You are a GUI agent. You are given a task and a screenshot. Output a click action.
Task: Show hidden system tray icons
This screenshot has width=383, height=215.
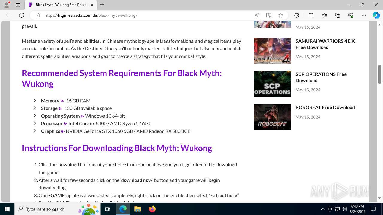[323, 209]
